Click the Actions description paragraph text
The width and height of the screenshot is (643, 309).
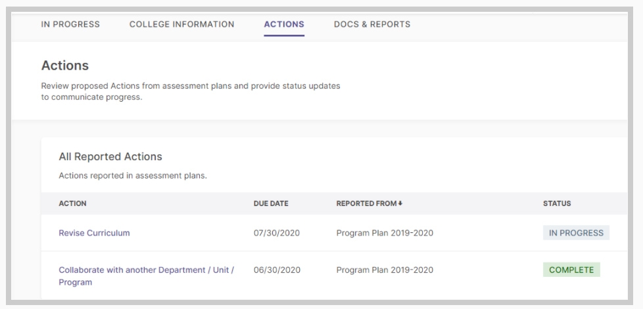[191, 92]
